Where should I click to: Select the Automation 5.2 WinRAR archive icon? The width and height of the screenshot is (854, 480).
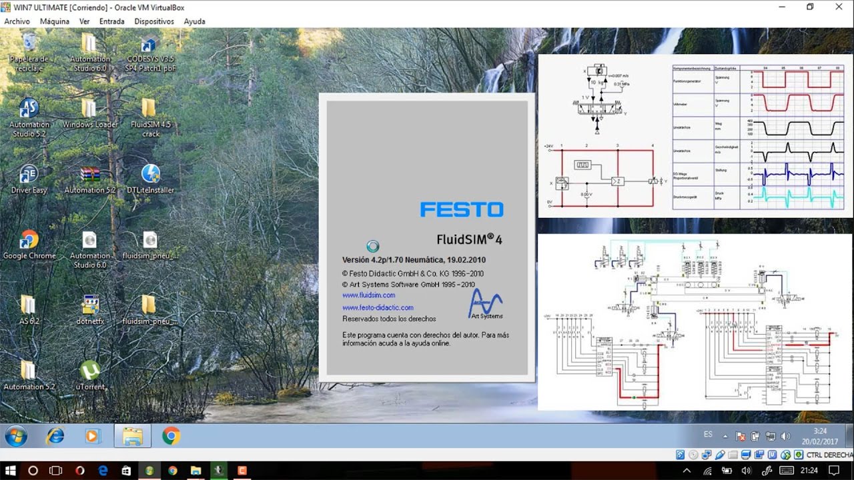pos(89,179)
